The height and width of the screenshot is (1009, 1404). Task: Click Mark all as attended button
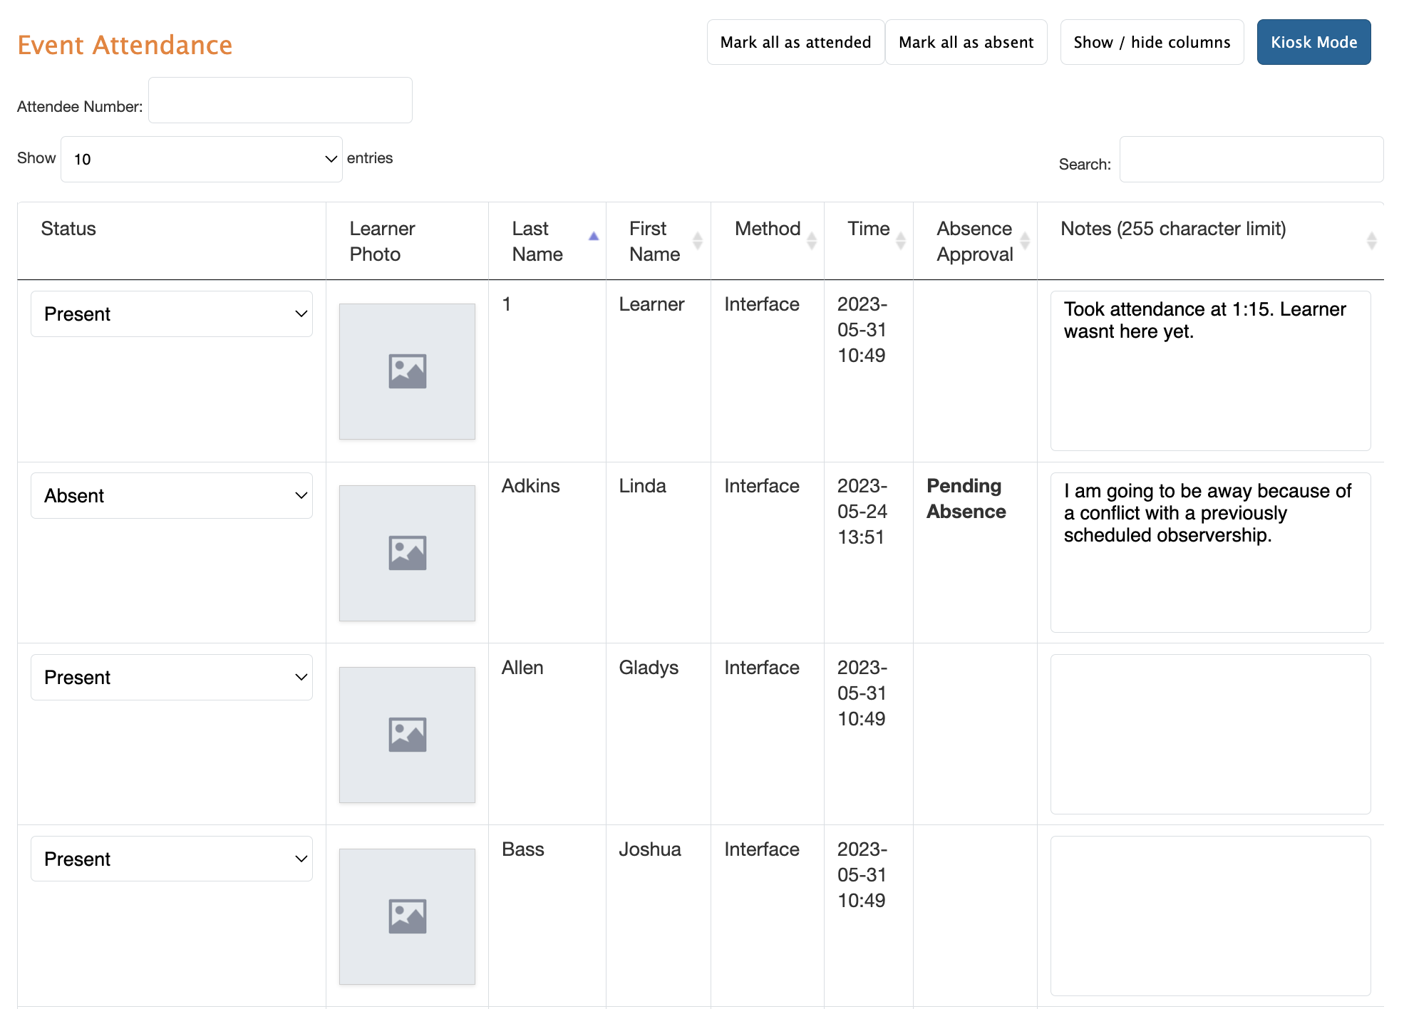point(795,43)
